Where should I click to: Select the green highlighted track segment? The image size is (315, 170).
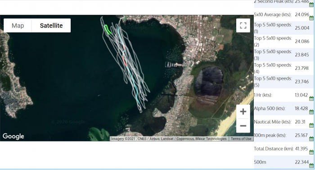pos(107,29)
